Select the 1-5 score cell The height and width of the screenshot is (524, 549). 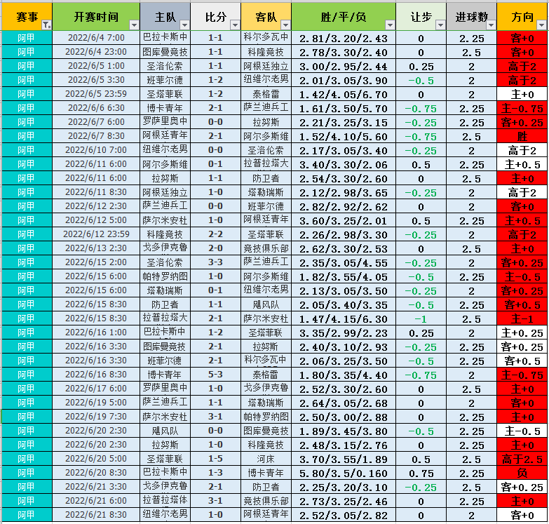pyautogui.click(x=215, y=459)
